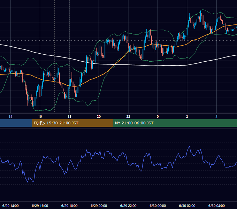
Task: Click the 4 hour axis label
Action: [x=216, y=117]
